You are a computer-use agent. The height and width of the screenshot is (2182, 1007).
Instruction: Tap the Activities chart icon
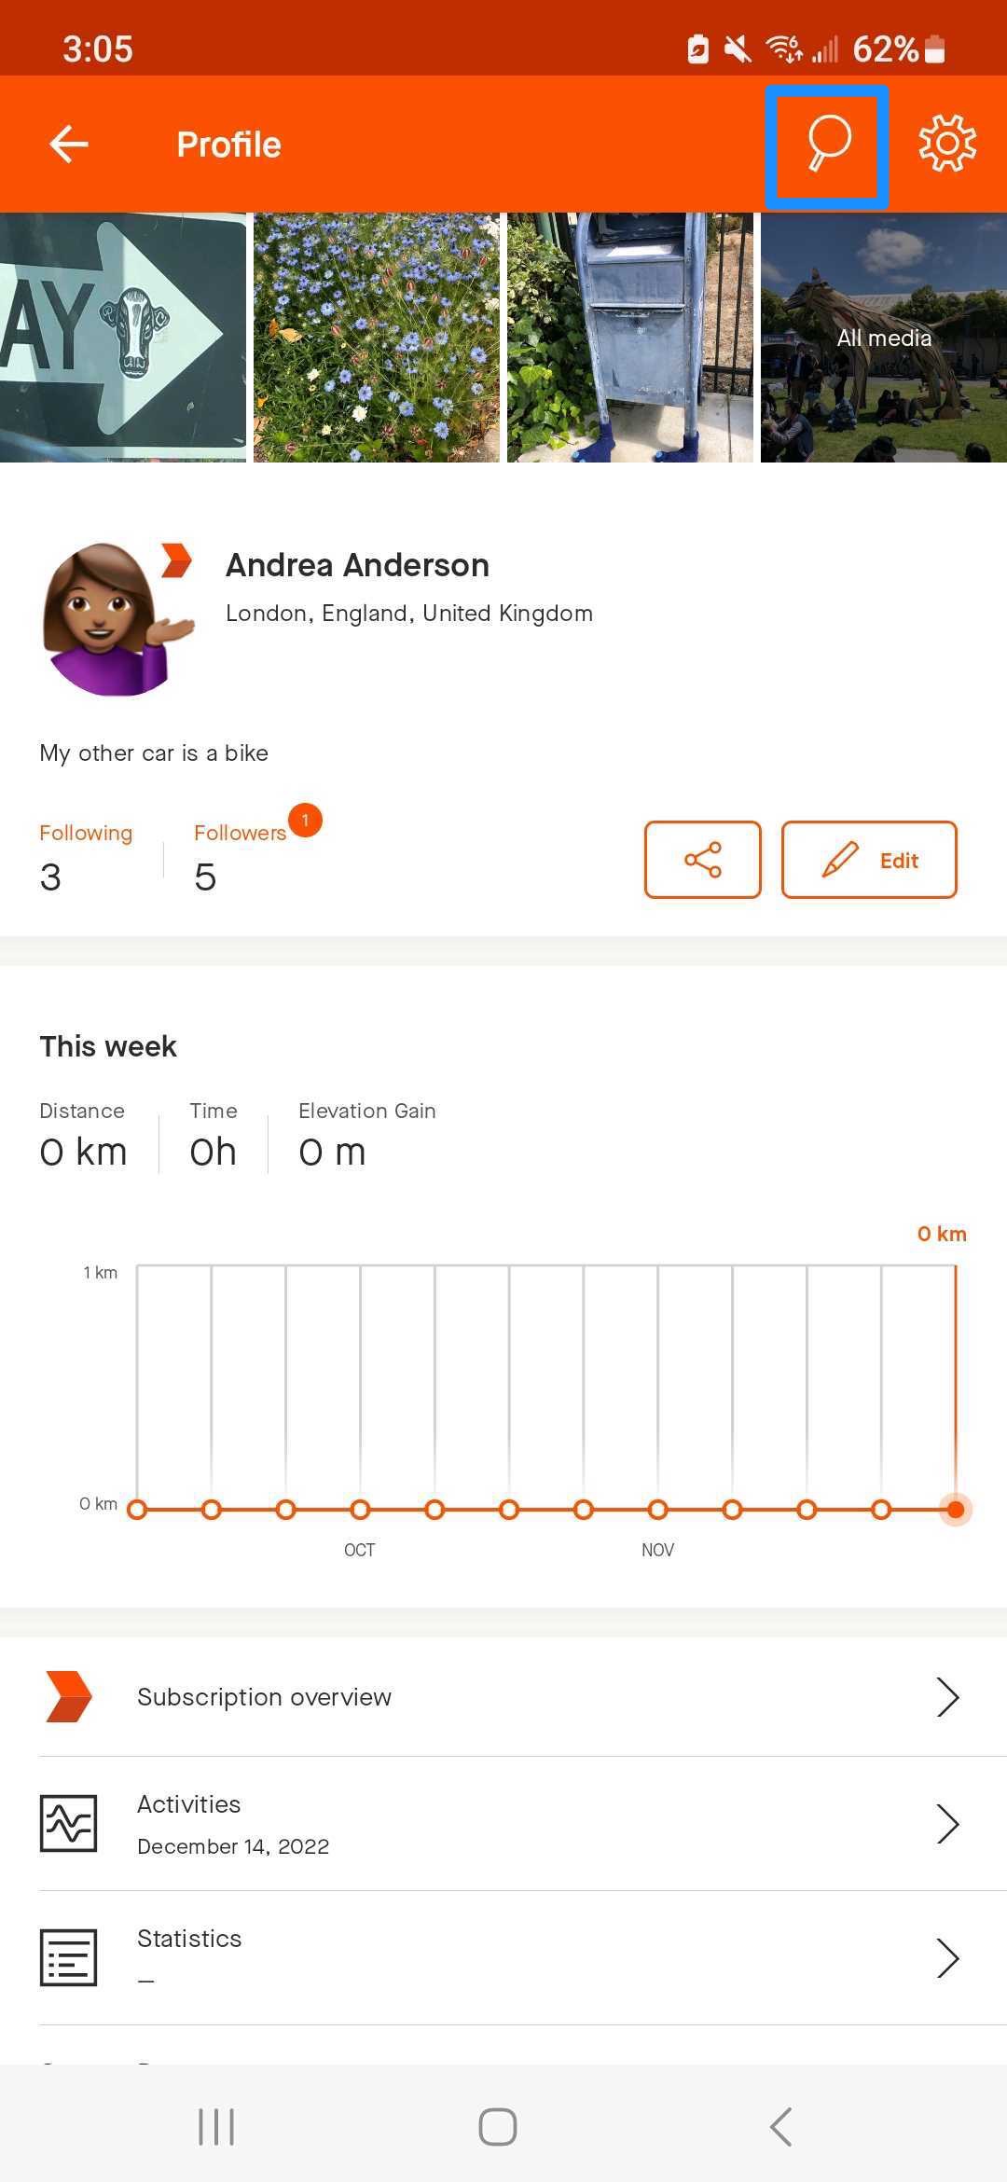[68, 1823]
